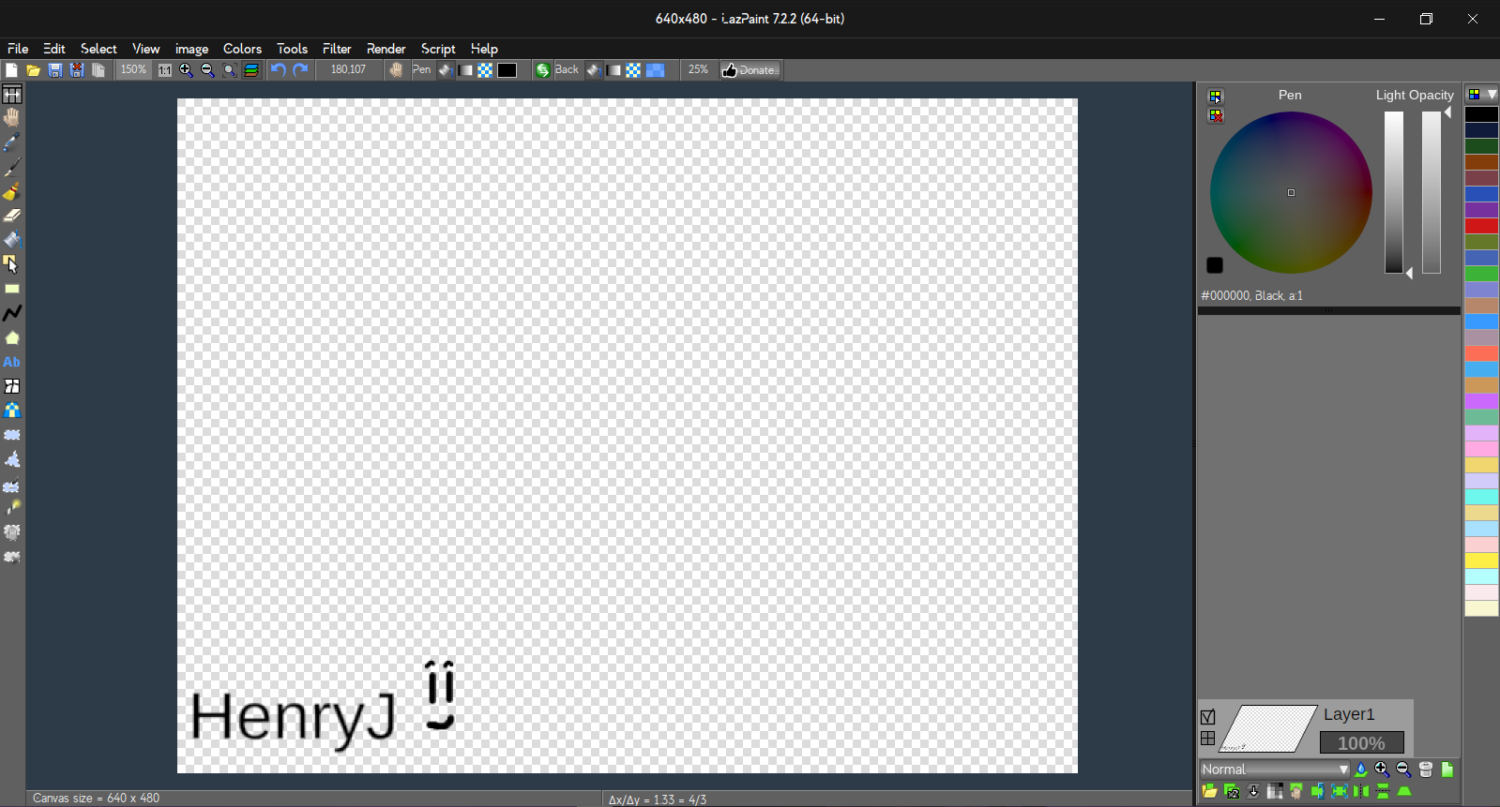The height and width of the screenshot is (807, 1500).
Task: Click the Zoom in magnifier in toolbar
Action: [x=186, y=70]
